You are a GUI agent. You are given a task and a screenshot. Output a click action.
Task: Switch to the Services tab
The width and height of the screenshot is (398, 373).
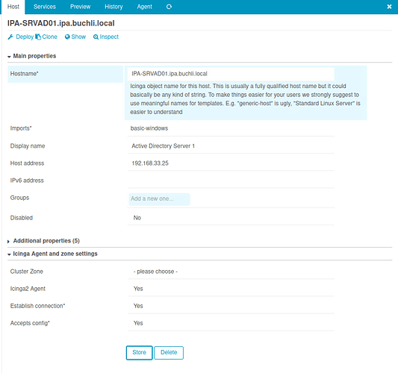pos(45,7)
